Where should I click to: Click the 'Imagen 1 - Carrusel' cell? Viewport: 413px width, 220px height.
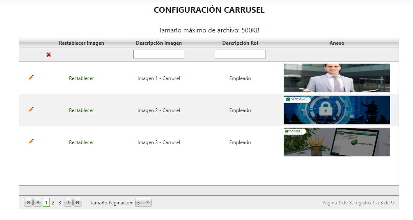tap(159, 78)
